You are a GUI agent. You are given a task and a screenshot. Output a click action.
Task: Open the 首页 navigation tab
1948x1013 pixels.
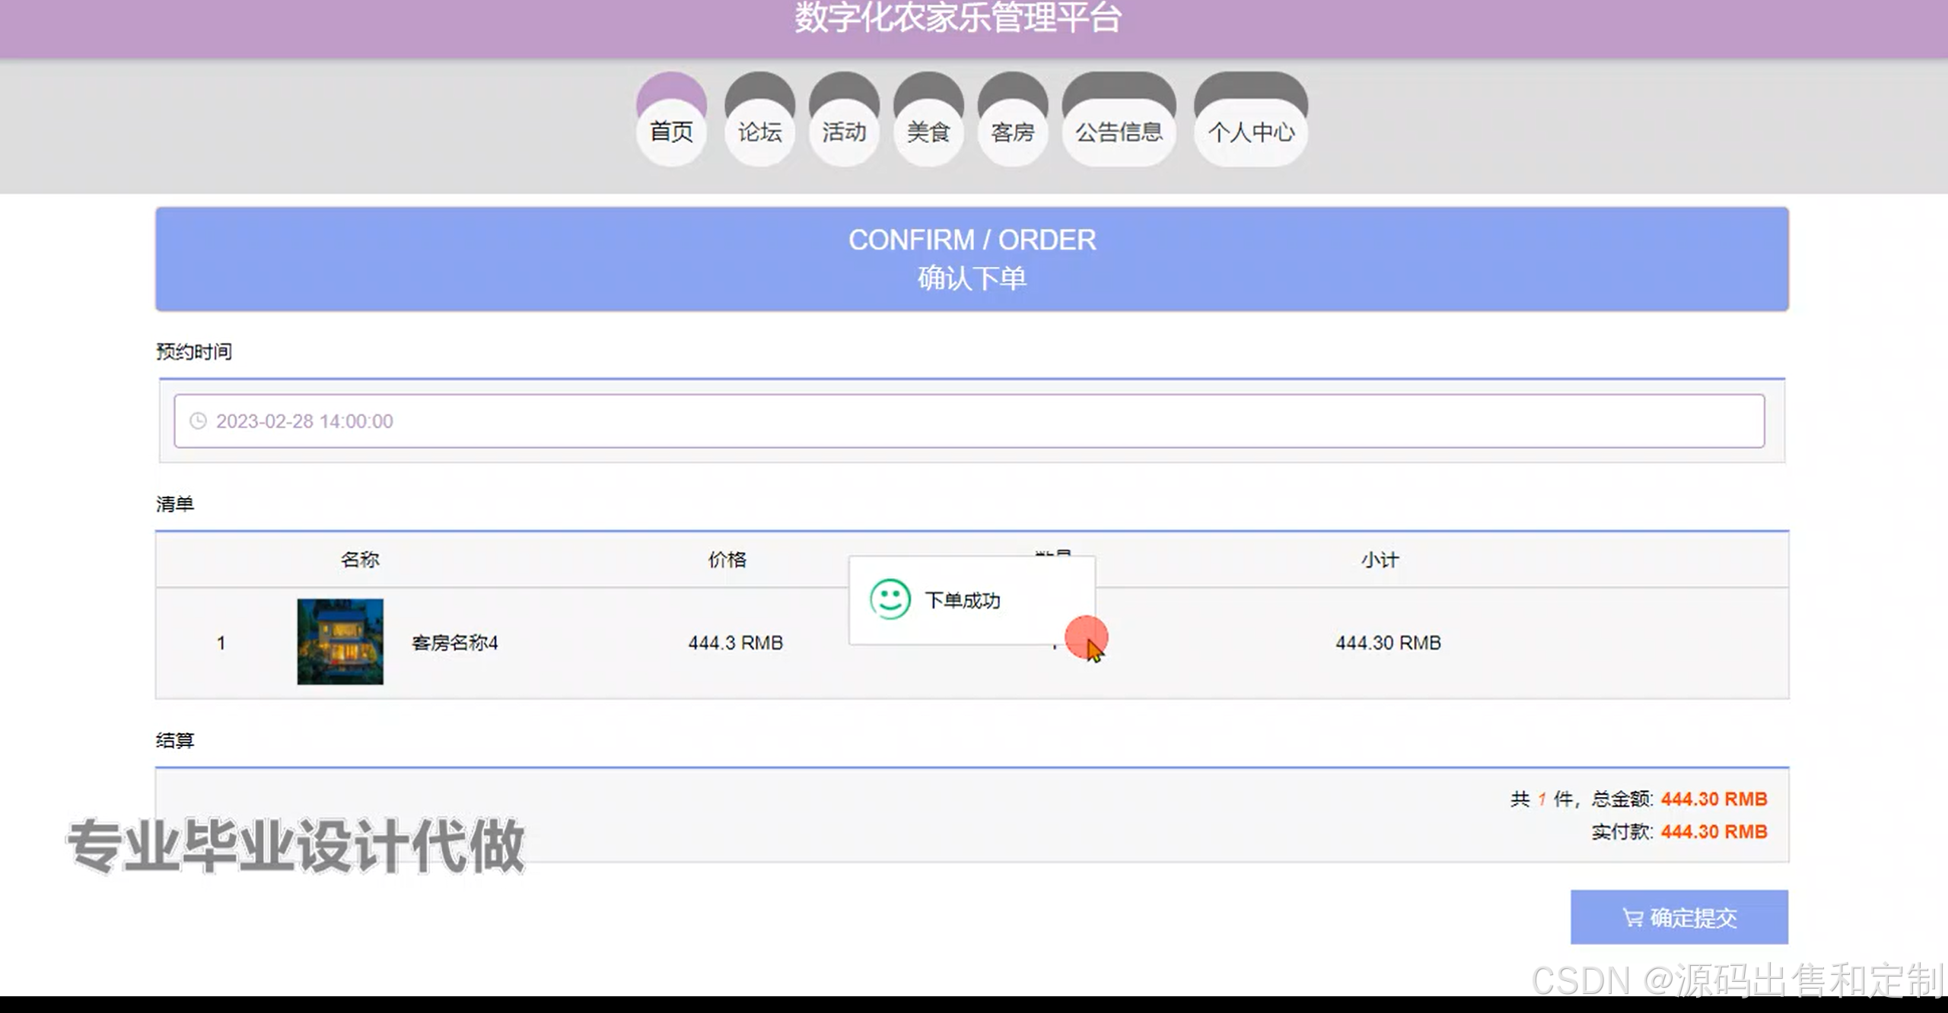pos(671,132)
